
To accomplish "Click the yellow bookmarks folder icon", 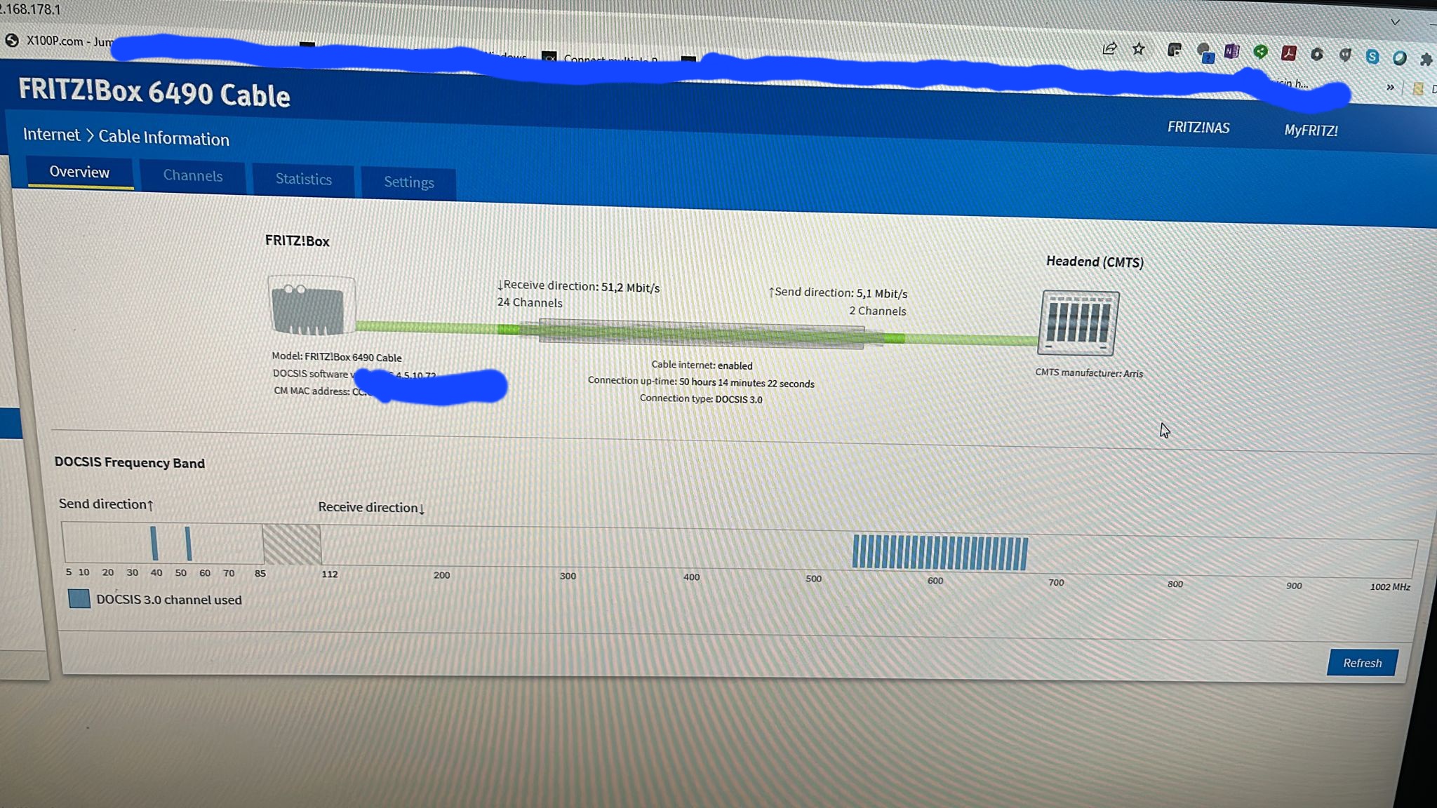I will click(x=1418, y=89).
